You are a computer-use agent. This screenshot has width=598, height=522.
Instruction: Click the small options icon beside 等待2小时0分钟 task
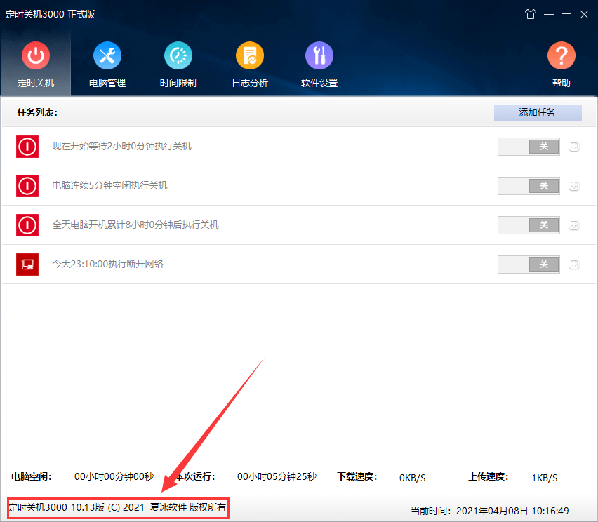tap(574, 147)
